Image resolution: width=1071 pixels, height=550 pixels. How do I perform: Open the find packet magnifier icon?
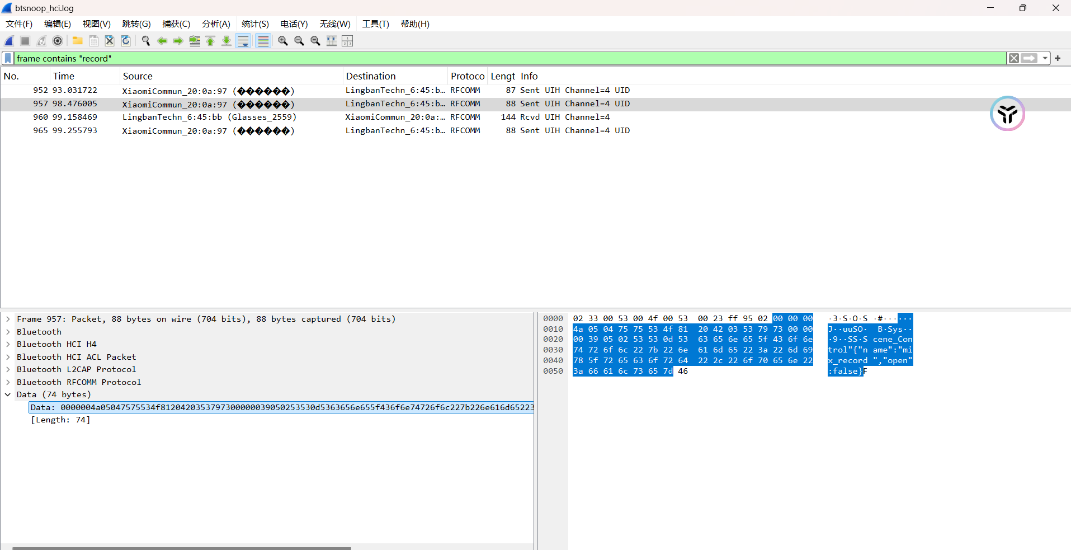(146, 41)
